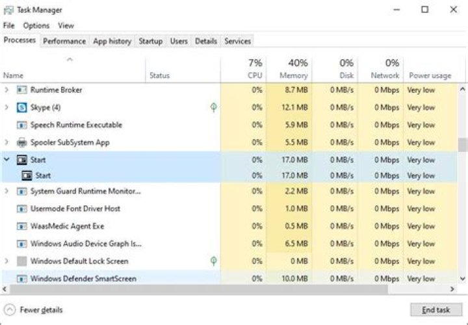Viewport: 468px width, 325px height.
Task: Open the Options menu
Action: 36,25
